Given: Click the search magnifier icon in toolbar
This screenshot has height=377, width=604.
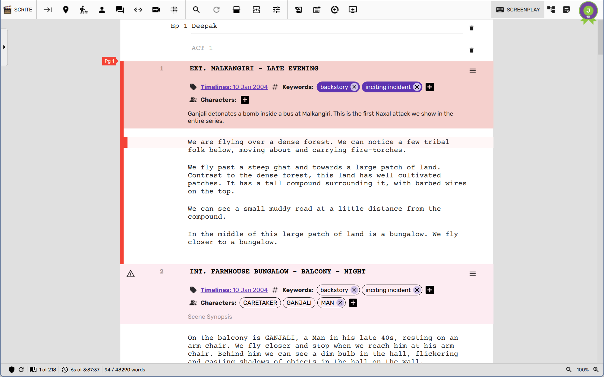Looking at the screenshot, I should pos(196,10).
